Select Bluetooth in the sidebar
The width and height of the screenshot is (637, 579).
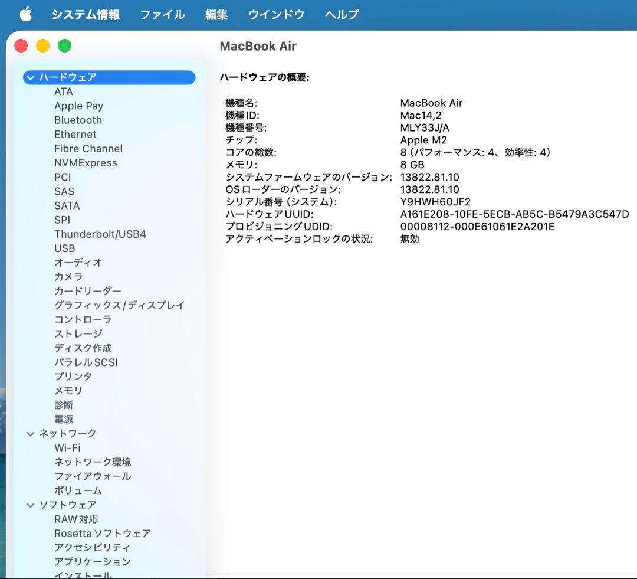[x=78, y=120]
